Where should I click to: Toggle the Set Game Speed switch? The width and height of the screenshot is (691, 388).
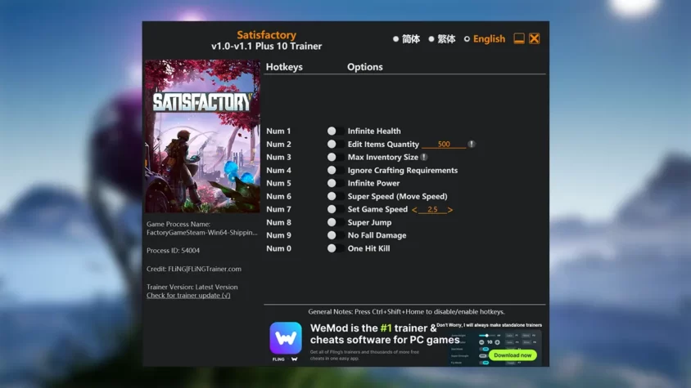click(x=336, y=209)
